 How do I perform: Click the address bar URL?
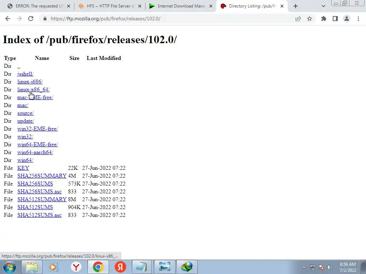pyautogui.click(x=105, y=19)
